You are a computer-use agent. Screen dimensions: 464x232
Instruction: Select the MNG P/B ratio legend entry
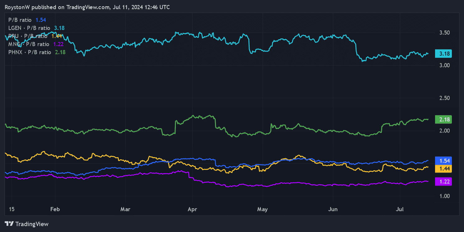pyautogui.click(x=36, y=44)
